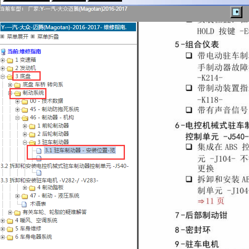
Task: Expand 2 后轮制动器 node
Action: pos(25,134)
